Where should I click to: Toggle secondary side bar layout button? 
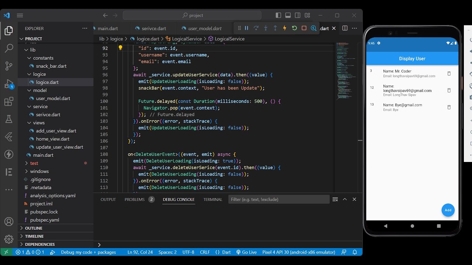pyautogui.click(x=298, y=15)
